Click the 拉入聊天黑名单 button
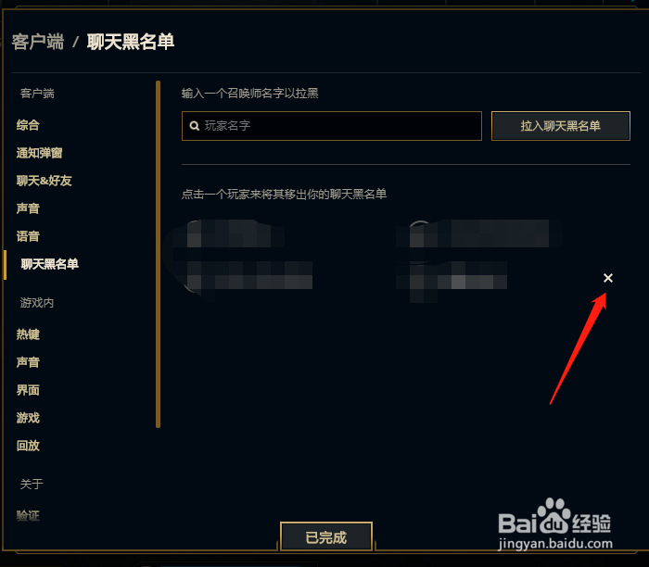 click(x=560, y=126)
